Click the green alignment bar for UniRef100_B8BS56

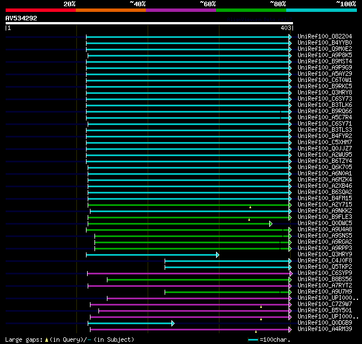tap(198, 280)
